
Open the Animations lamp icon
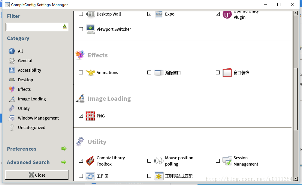coord(90,73)
